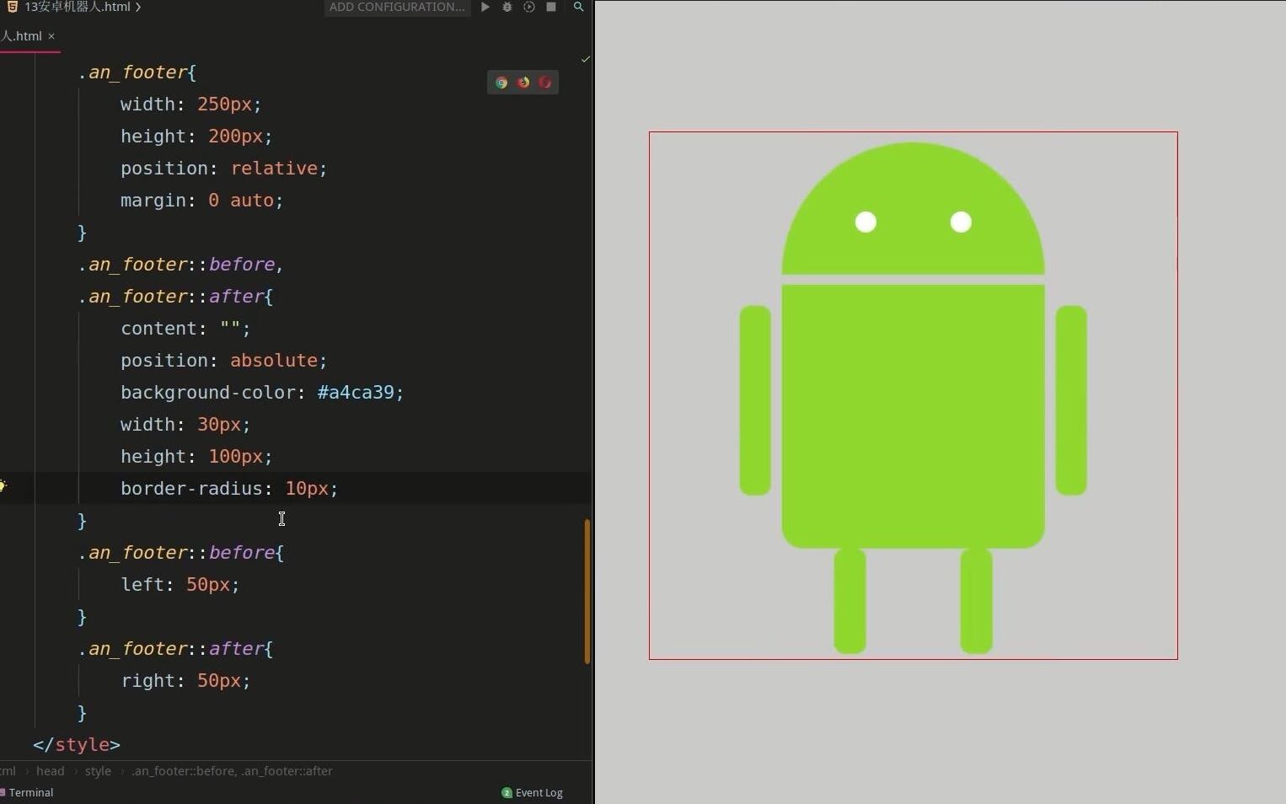Screen dimensions: 1286x804
Task: Open Search Everywhere magnifier icon
Action: [x=578, y=7]
